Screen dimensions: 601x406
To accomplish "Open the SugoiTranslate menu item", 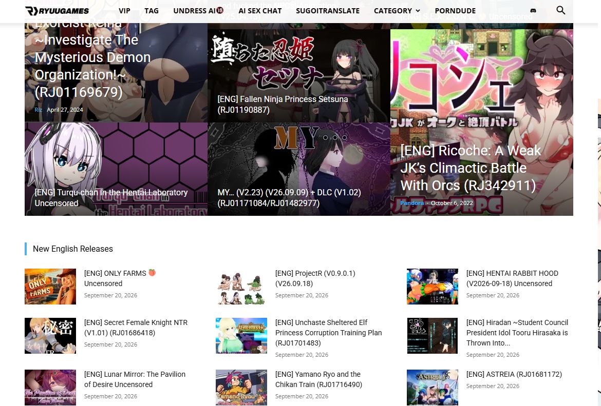I will tap(328, 11).
